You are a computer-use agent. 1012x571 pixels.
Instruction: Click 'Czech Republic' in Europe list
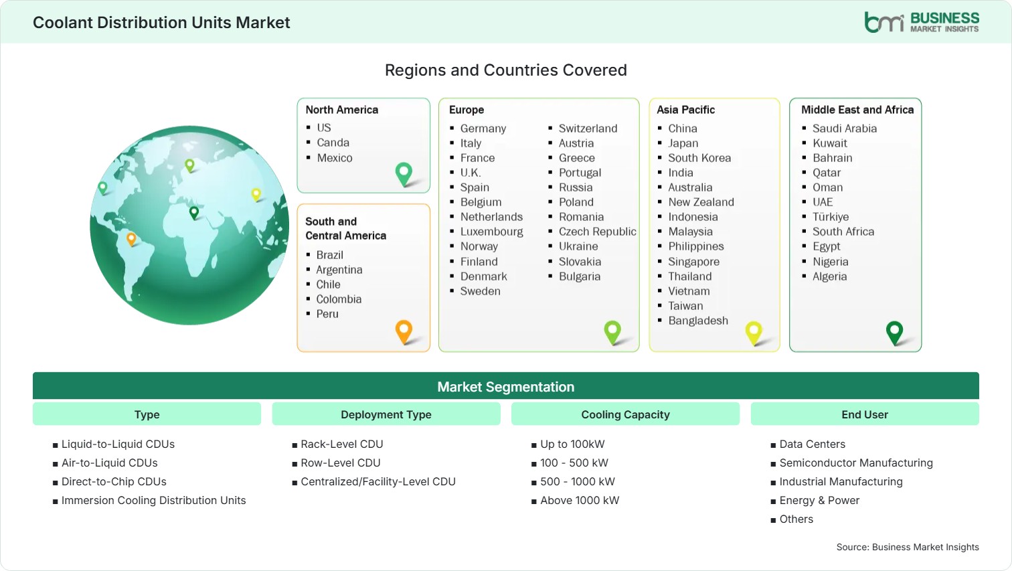[x=598, y=232]
